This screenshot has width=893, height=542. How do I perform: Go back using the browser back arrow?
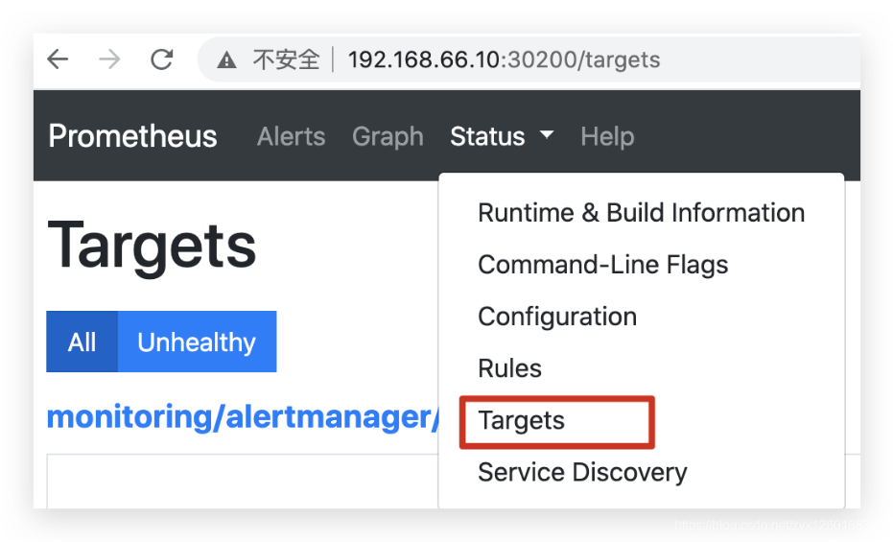pyautogui.click(x=58, y=59)
